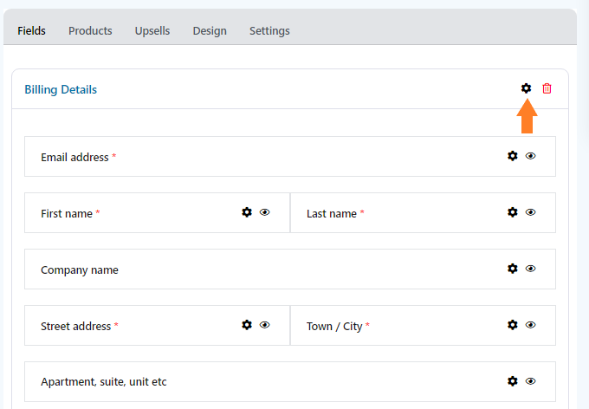Go to the Design tab
Image resolution: width=589 pixels, height=409 pixels.
(x=210, y=30)
